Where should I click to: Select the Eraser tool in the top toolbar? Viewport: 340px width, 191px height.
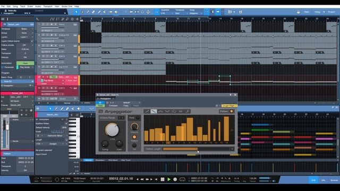(93, 12)
